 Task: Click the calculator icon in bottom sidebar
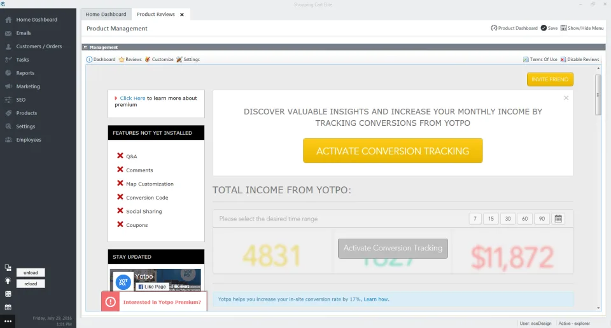pos(8,294)
